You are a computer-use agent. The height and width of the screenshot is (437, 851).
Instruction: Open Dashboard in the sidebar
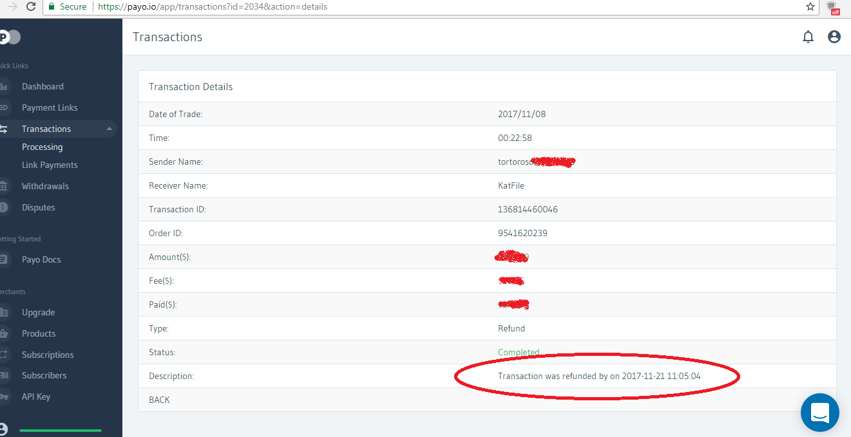click(x=43, y=86)
